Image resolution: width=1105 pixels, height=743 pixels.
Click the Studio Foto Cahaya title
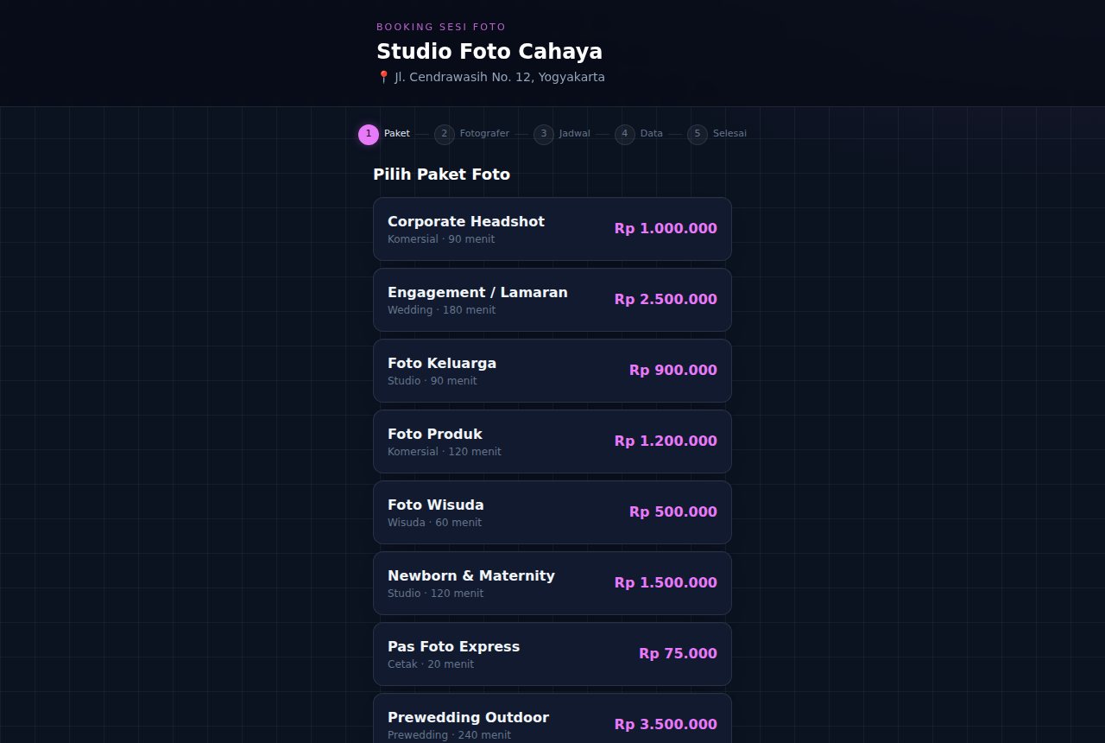(489, 51)
